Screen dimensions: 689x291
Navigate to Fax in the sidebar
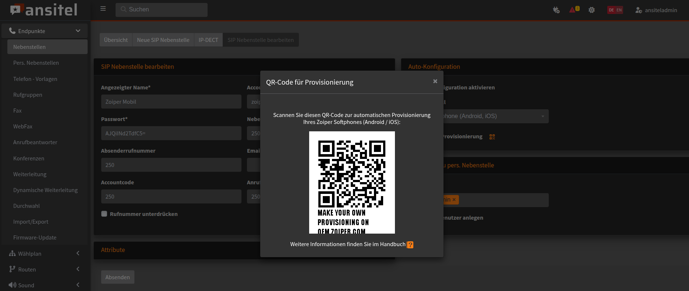pos(47,111)
